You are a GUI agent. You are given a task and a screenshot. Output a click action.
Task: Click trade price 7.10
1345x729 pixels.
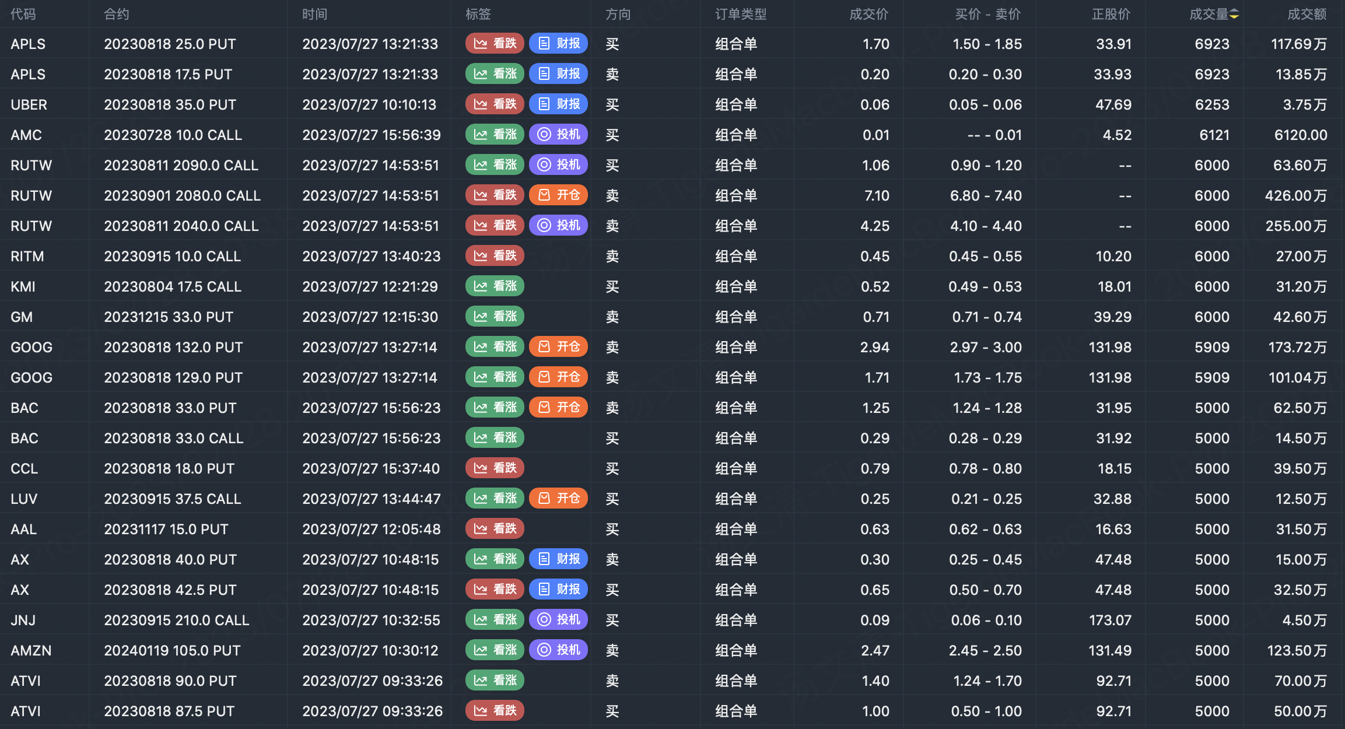coord(877,196)
